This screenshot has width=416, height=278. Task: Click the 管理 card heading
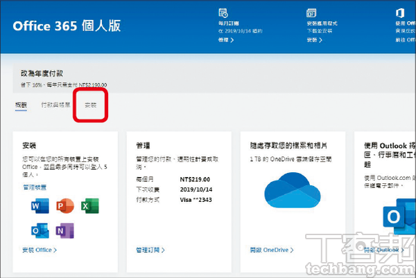pyautogui.click(x=143, y=145)
